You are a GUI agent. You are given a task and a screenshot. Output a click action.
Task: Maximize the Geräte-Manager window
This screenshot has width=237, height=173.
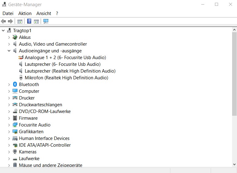point(217,4)
